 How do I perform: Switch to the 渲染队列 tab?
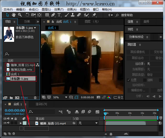click(x=41, y=104)
